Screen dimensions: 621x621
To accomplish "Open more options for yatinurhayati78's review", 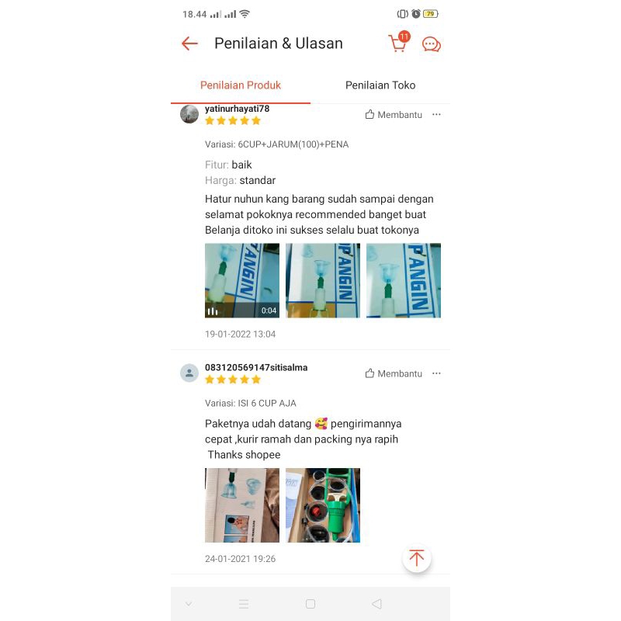I will tap(436, 114).
